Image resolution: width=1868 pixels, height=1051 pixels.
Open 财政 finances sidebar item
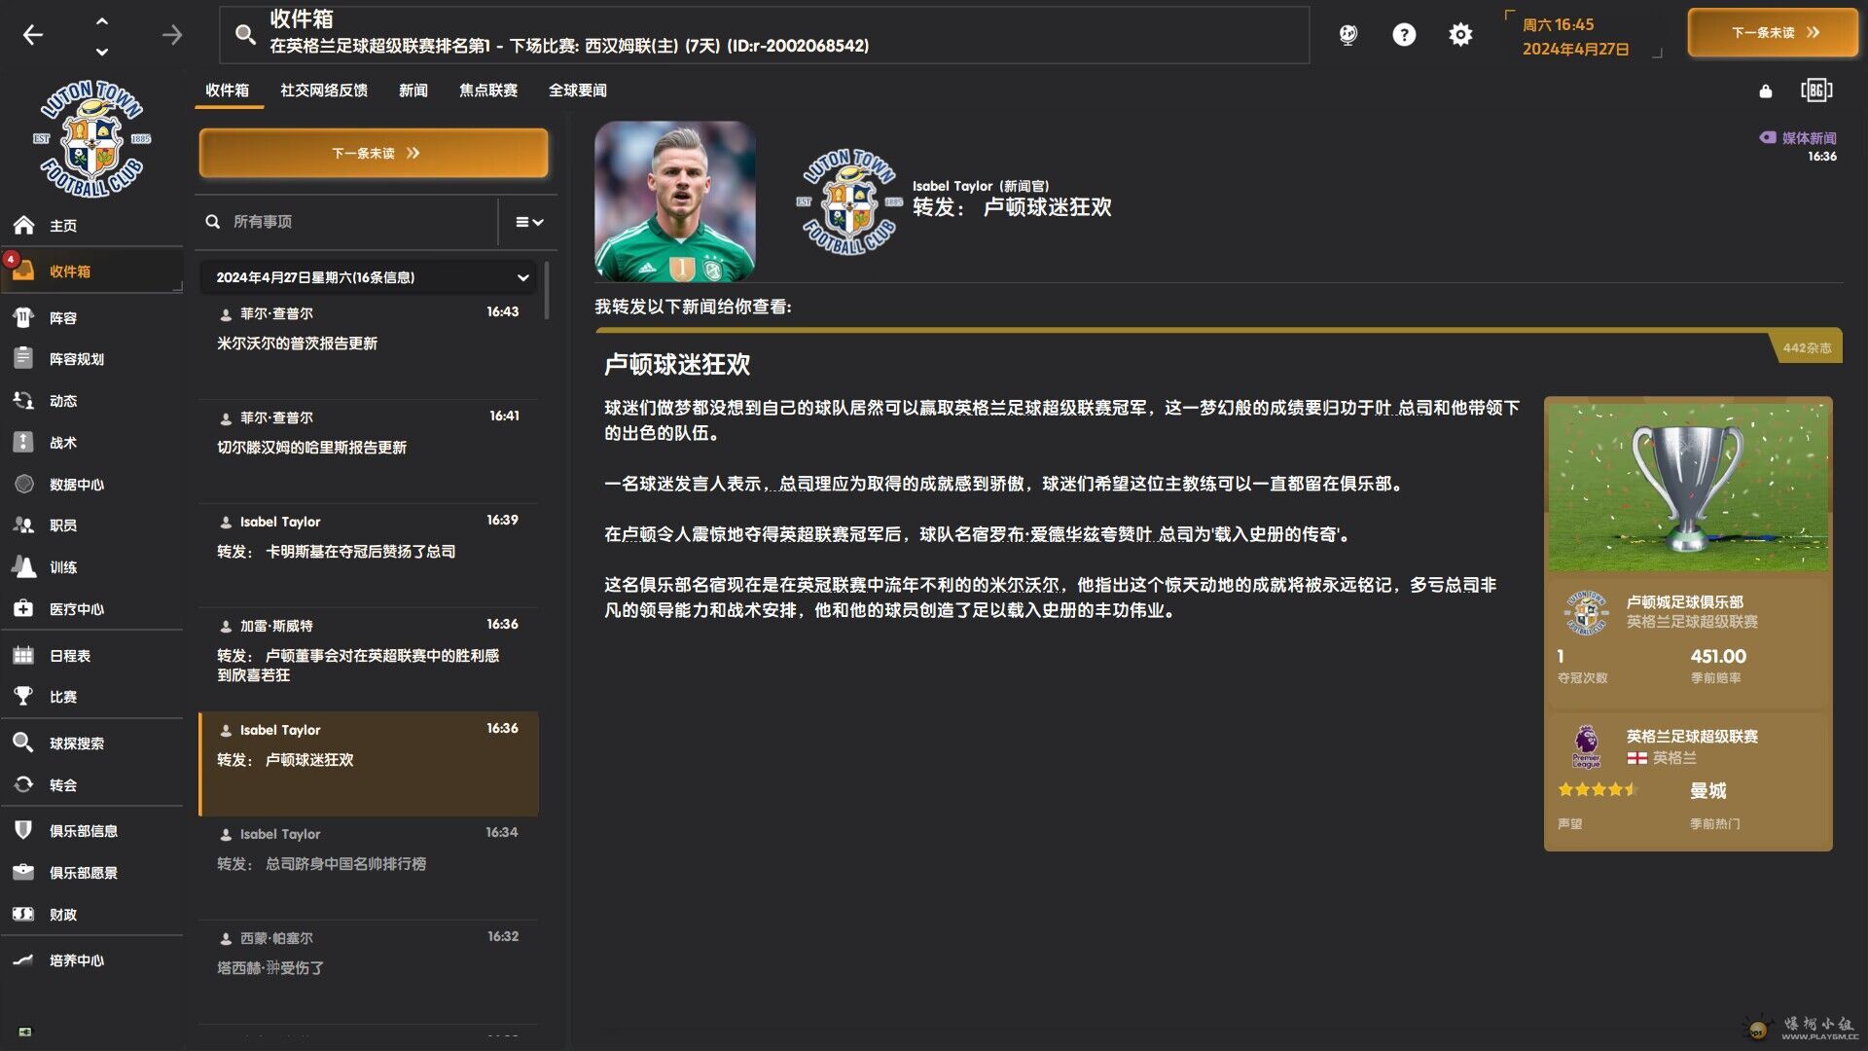click(x=63, y=915)
